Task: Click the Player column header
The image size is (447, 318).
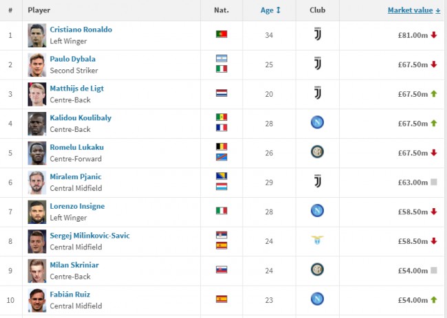Action: [x=39, y=10]
